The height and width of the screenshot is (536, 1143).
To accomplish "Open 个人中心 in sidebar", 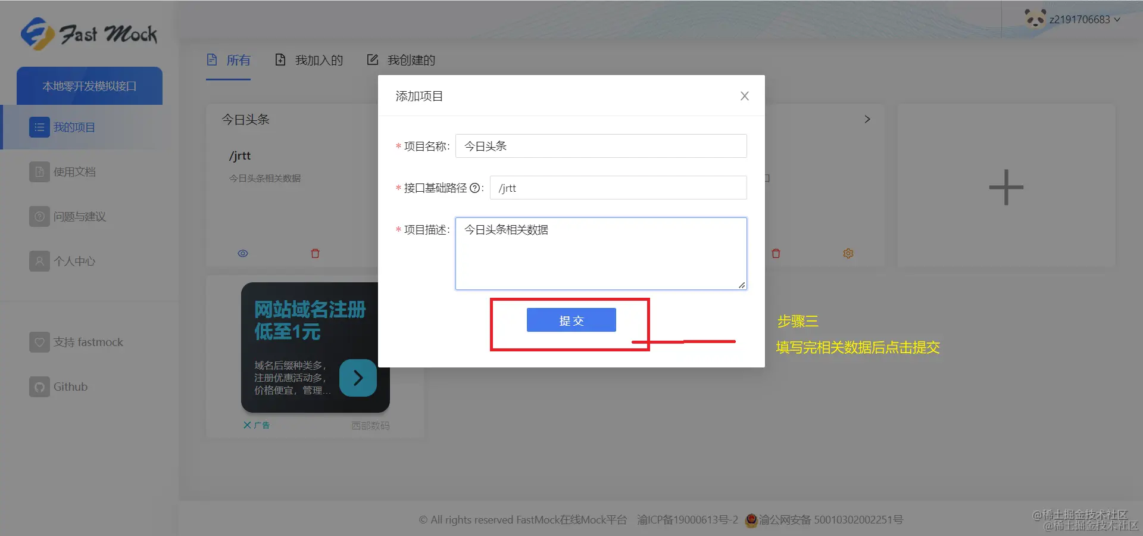I will click(x=74, y=261).
